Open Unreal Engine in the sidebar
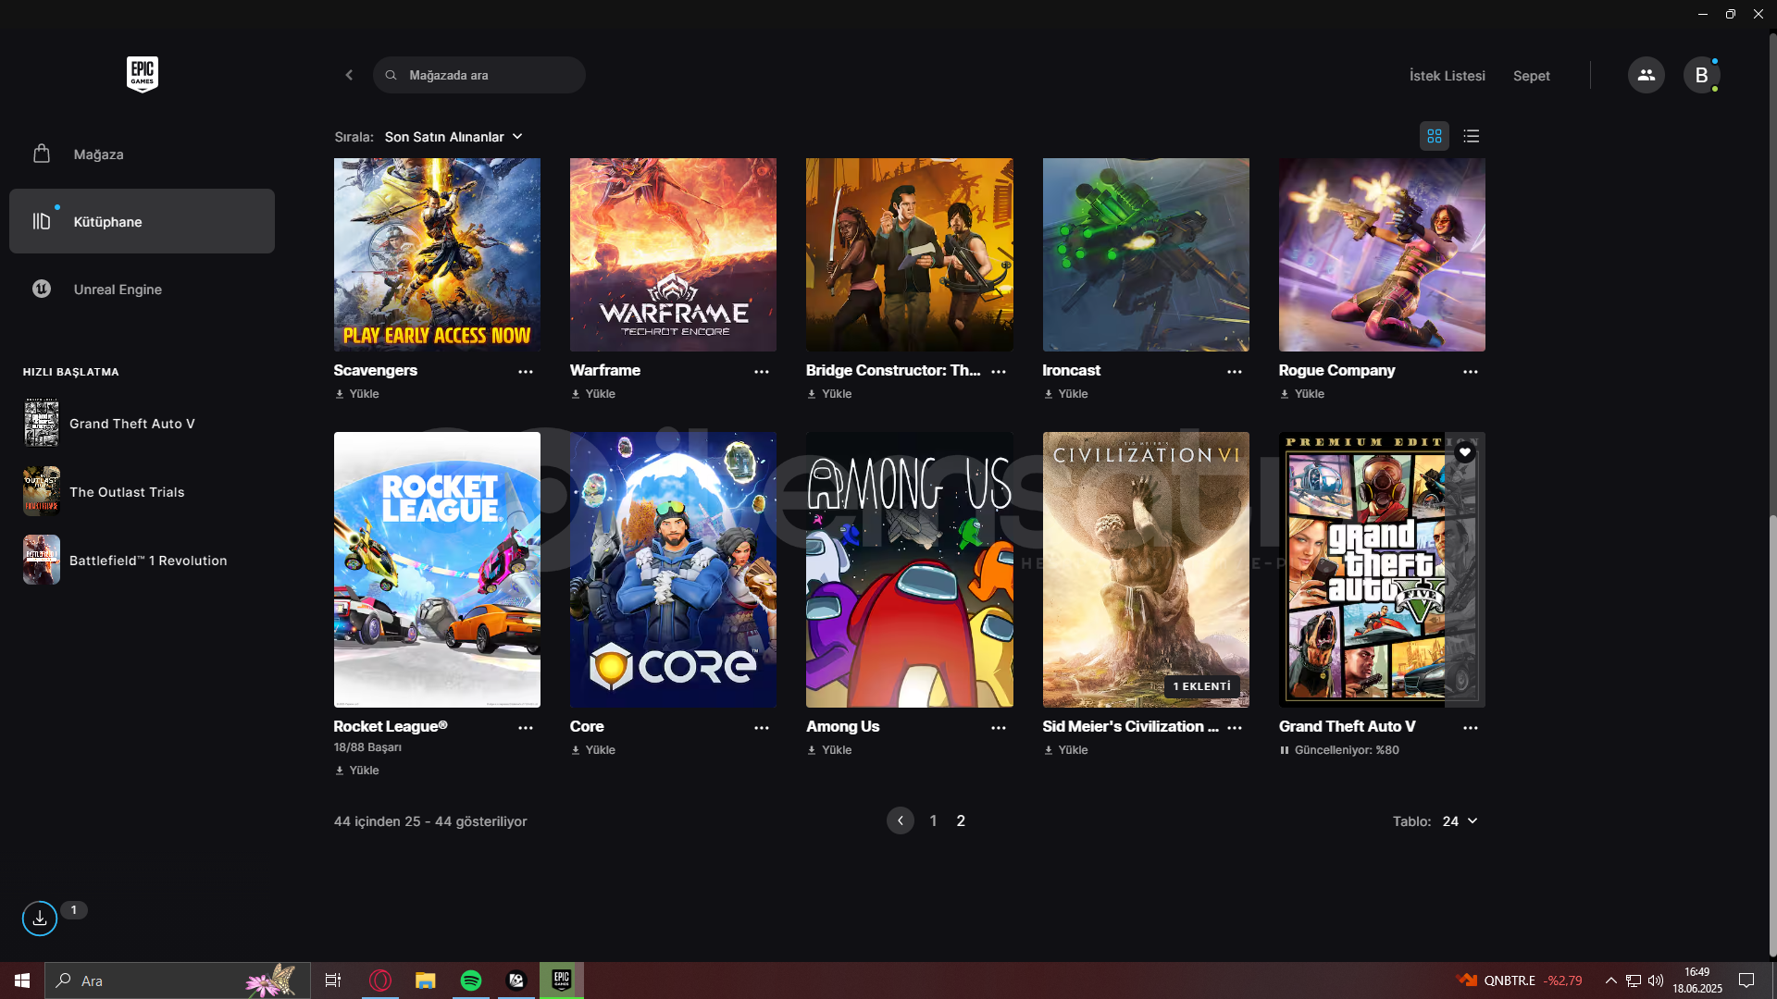The height and width of the screenshot is (999, 1777). 142,289
